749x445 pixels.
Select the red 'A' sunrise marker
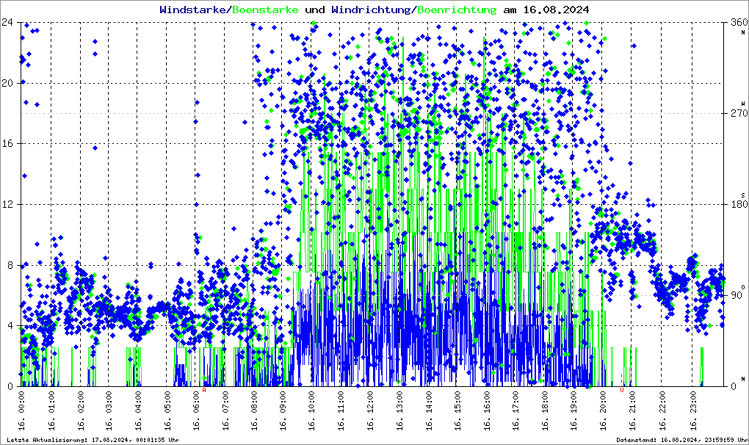tap(204, 390)
